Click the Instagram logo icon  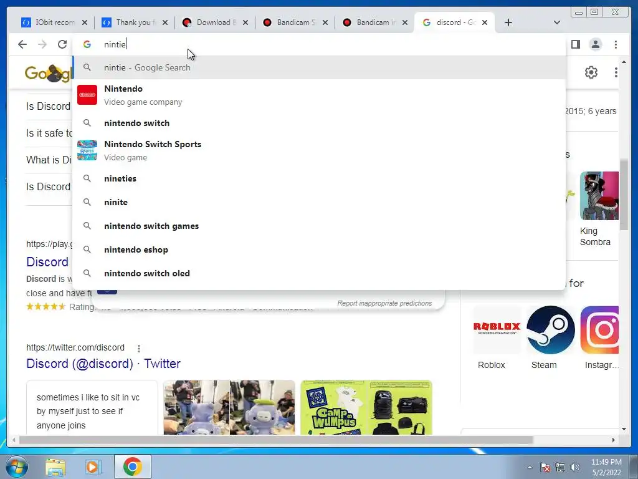point(600,329)
